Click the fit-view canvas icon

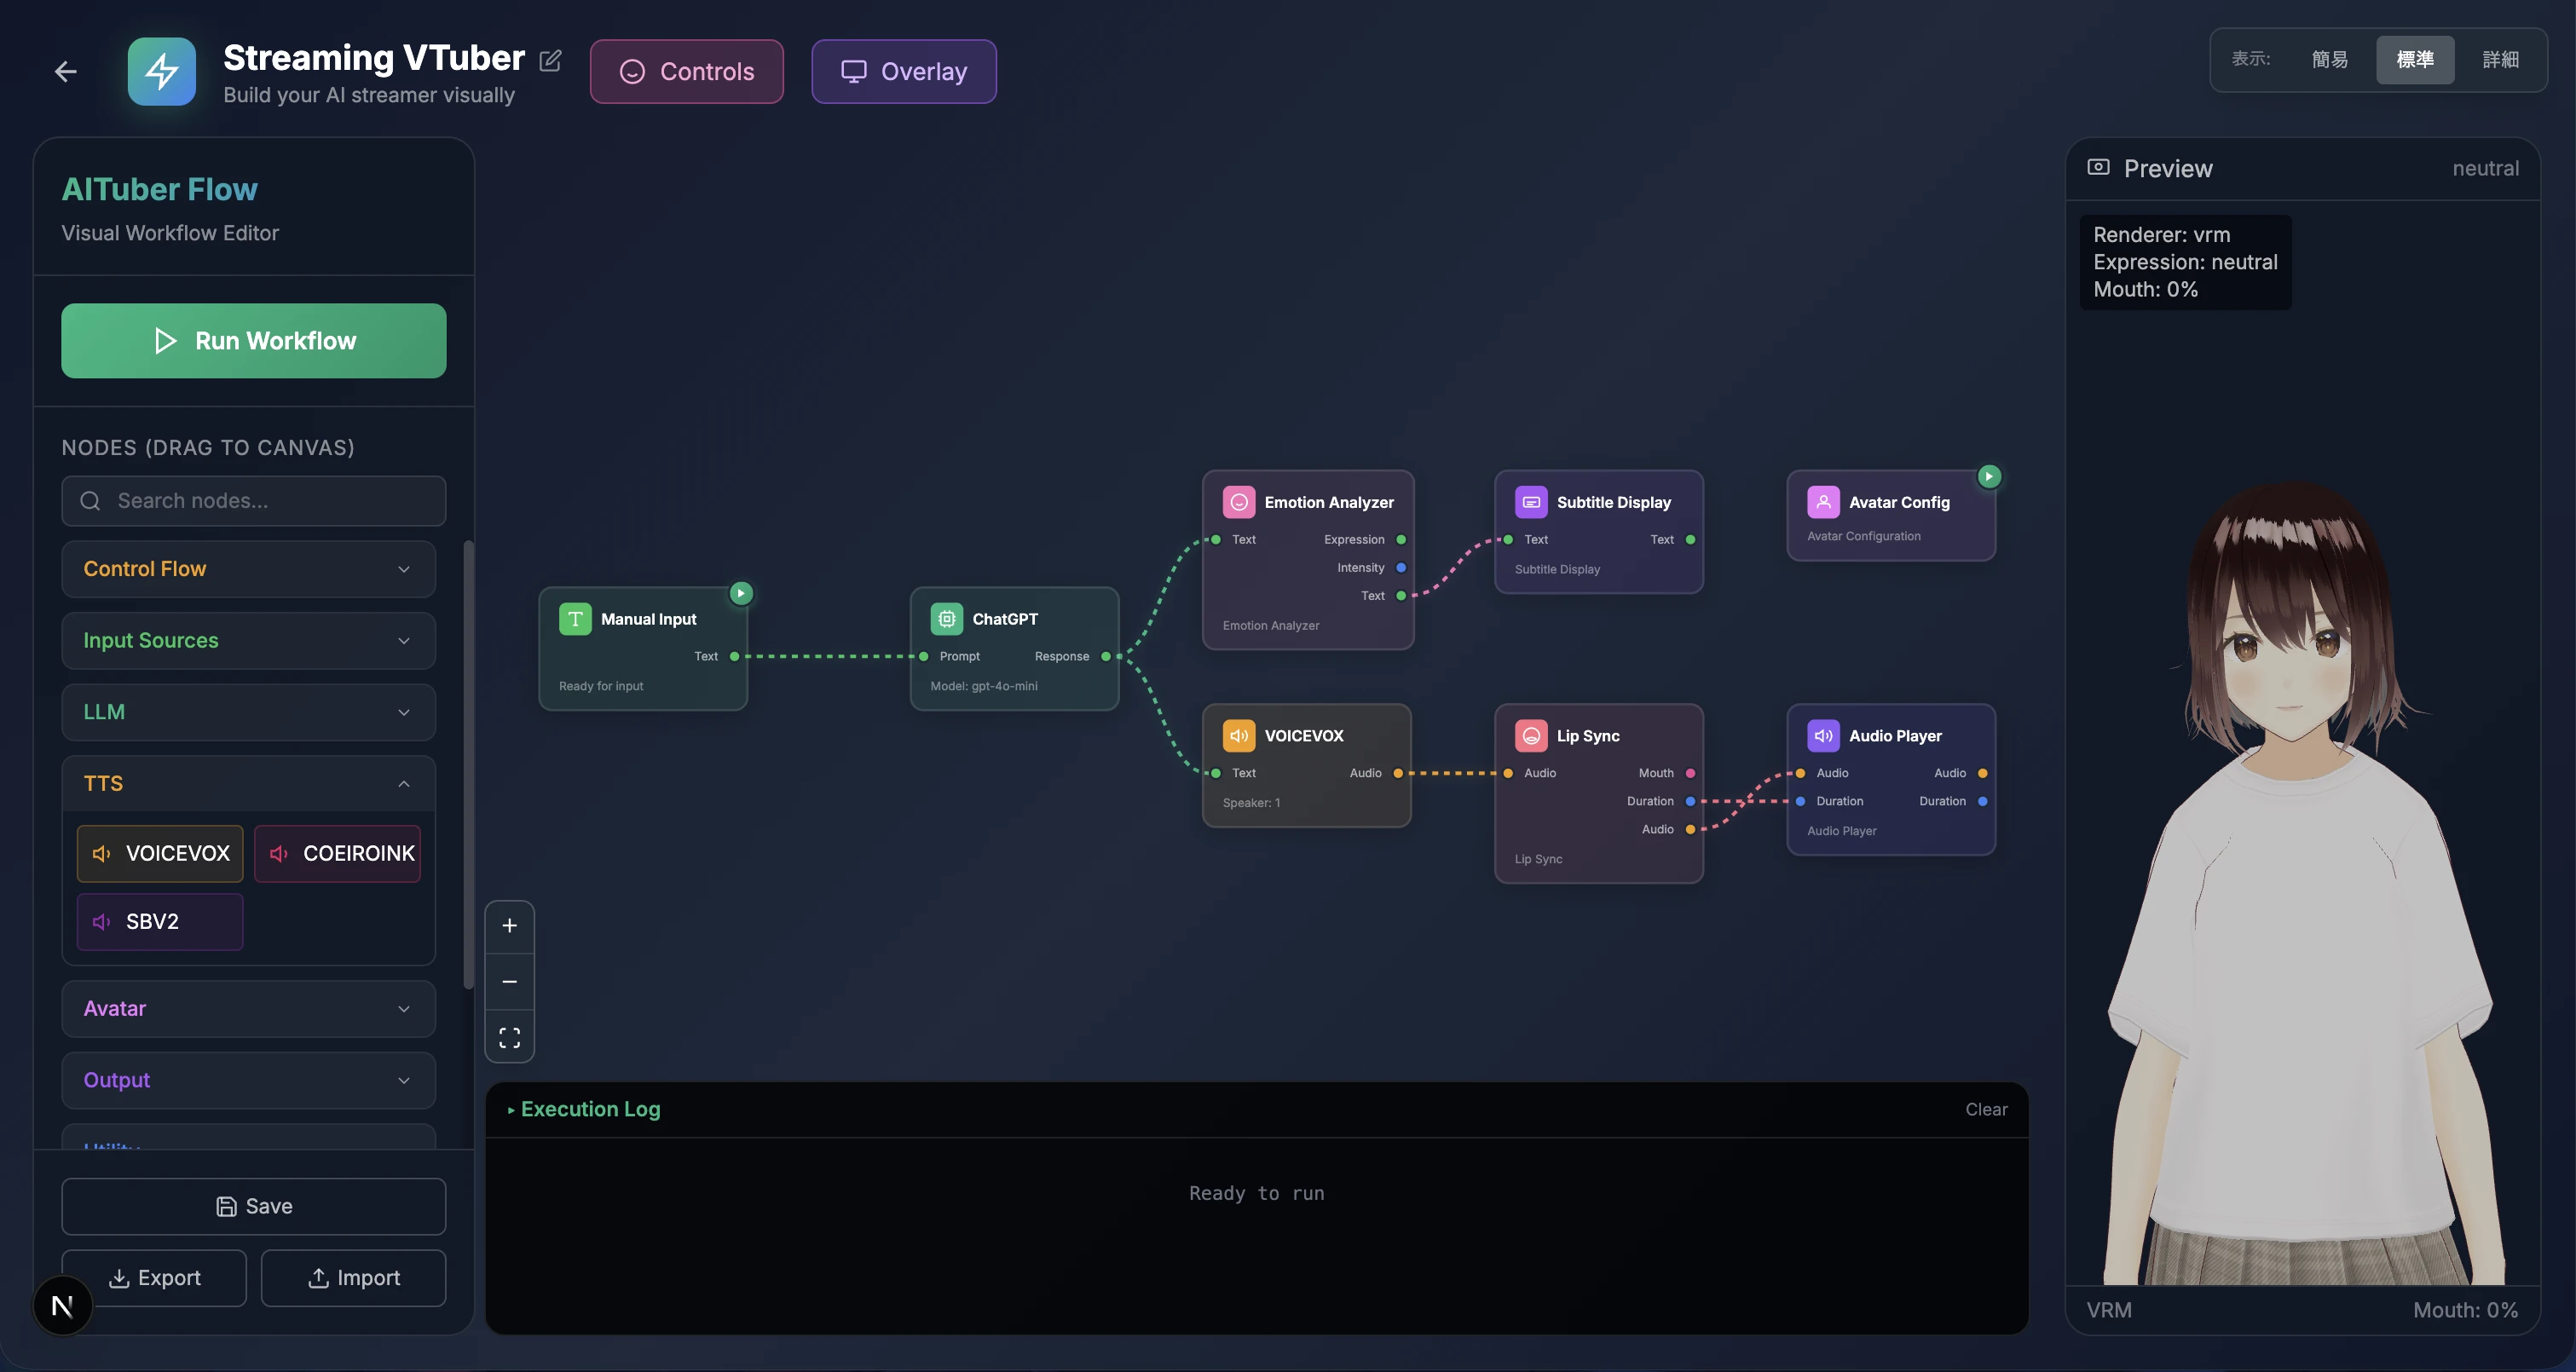510,1037
